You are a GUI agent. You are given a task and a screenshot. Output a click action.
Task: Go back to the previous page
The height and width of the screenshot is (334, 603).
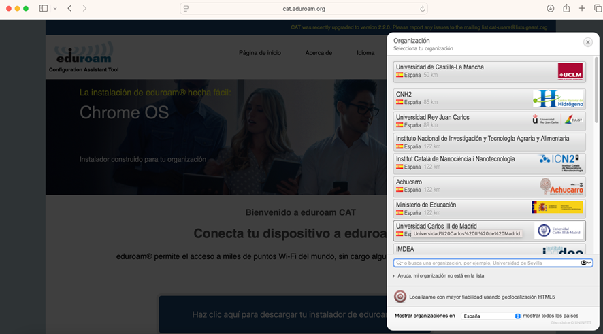[x=69, y=8]
